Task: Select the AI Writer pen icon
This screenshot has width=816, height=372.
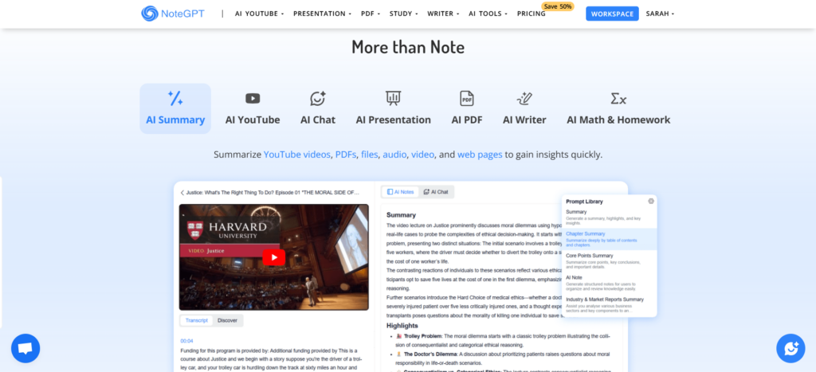Action: 524,98
